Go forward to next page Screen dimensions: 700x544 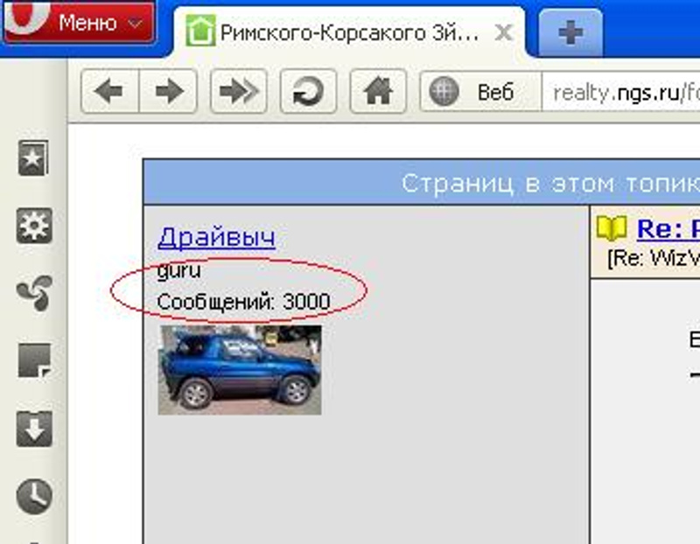point(168,92)
